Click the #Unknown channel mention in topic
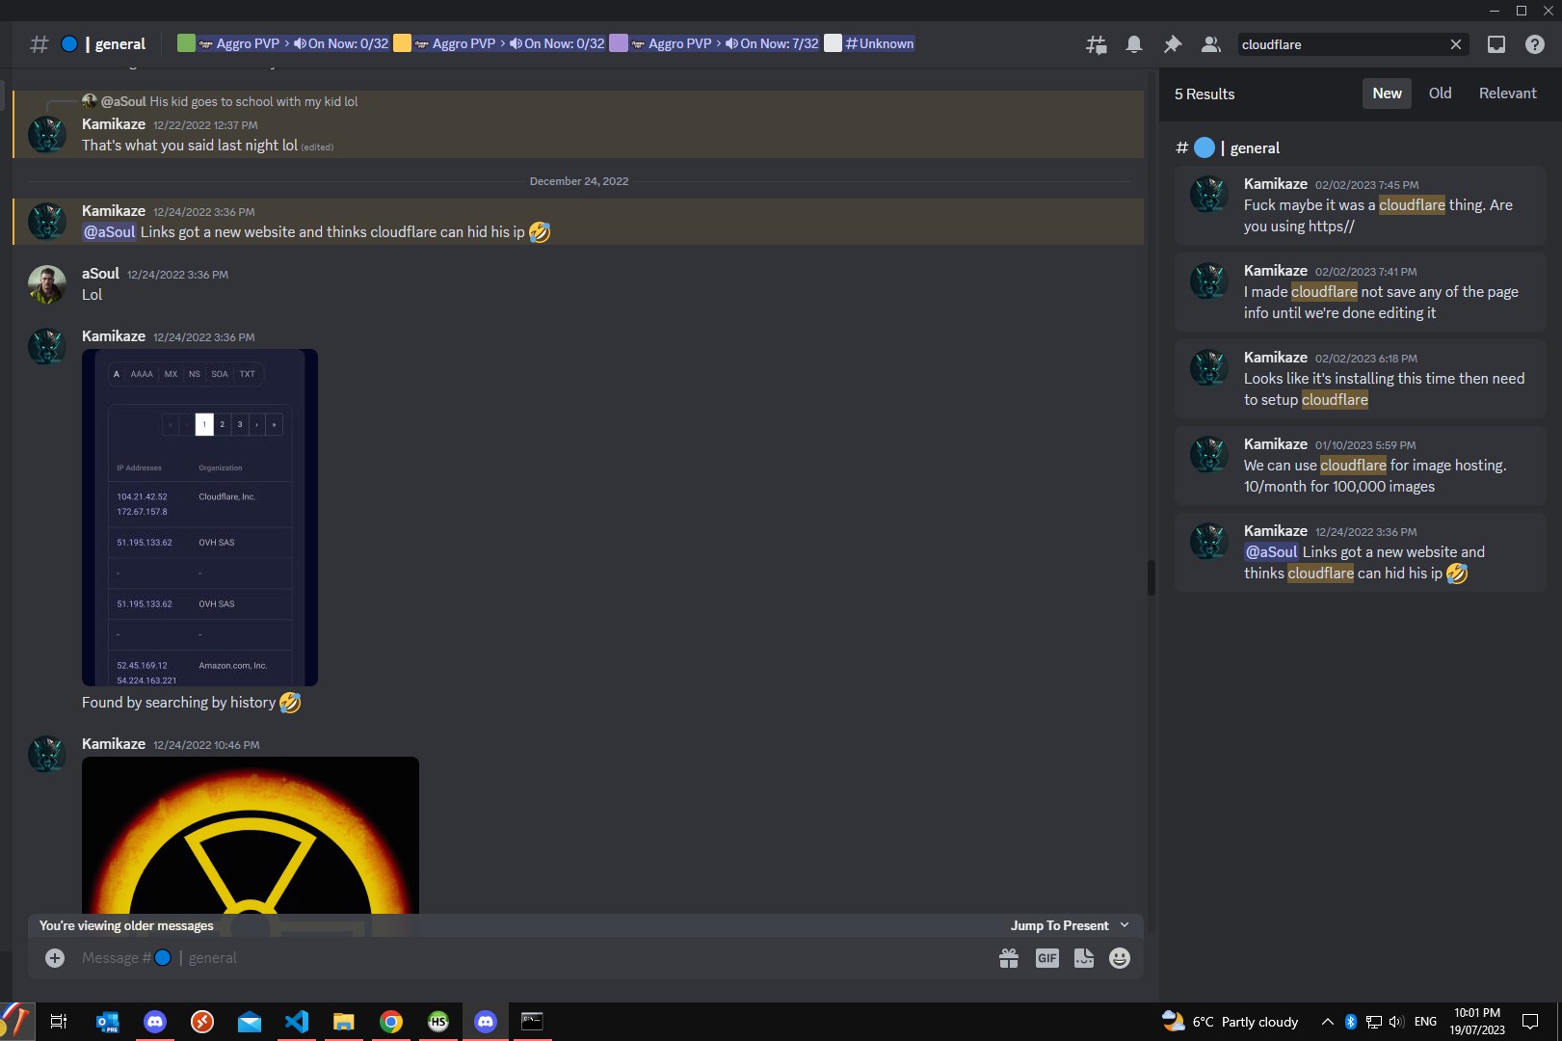 pyautogui.click(x=880, y=43)
